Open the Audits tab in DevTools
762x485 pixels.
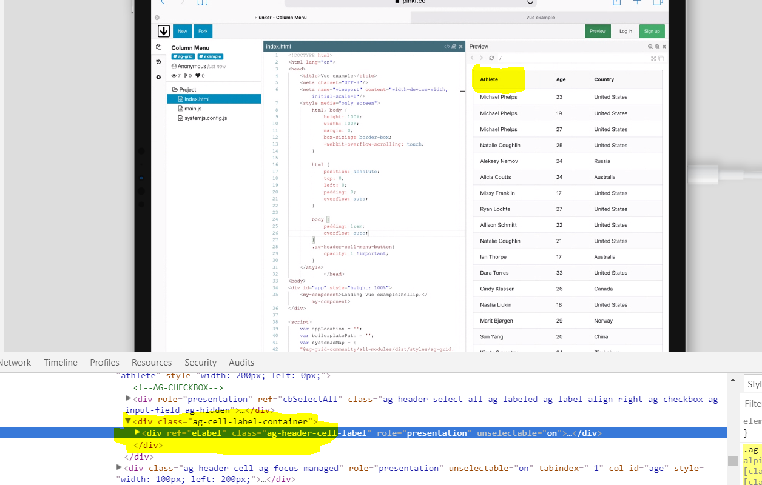pos(241,363)
